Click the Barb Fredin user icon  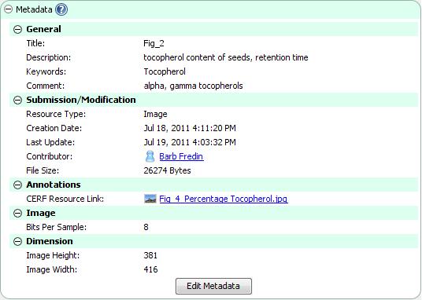coord(150,156)
